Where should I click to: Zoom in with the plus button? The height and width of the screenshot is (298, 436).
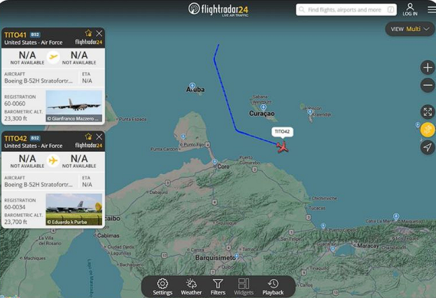(428, 68)
